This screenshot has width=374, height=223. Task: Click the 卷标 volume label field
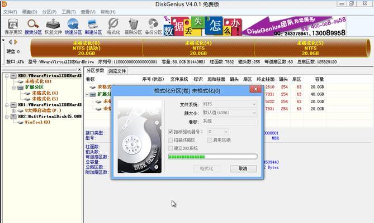[230, 121]
